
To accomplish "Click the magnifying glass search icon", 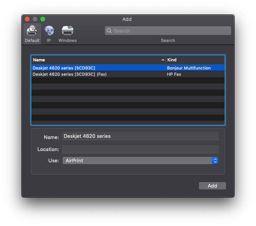I will pos(109,31).
